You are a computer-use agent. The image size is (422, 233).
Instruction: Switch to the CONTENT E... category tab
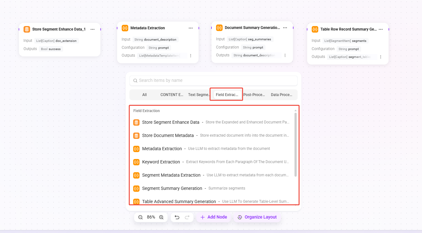(x=172, y=95)
